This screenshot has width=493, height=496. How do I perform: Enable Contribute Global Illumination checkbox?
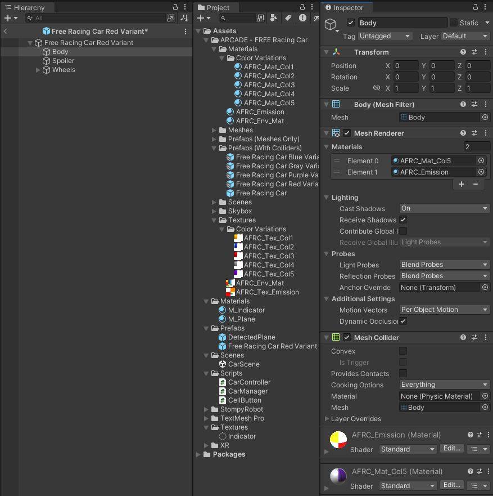pyautogui.click(x=403, y=231)
